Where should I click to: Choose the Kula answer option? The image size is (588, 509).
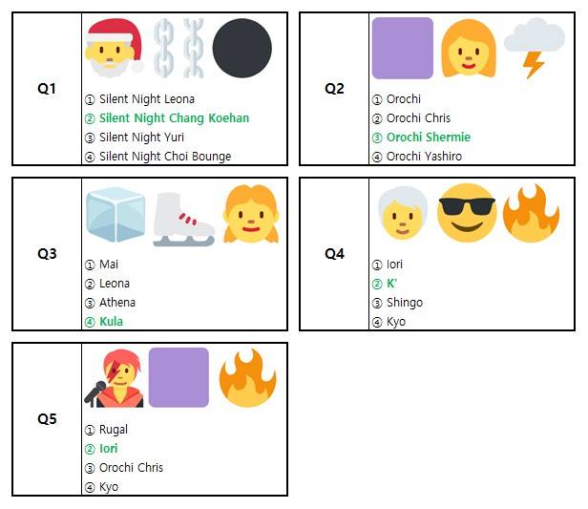click(110, 322)
